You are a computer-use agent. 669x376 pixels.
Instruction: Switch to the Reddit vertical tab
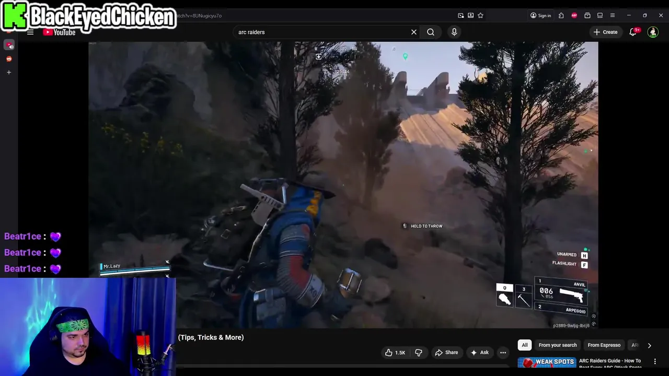pyautogui.click(x=9, y=59)
